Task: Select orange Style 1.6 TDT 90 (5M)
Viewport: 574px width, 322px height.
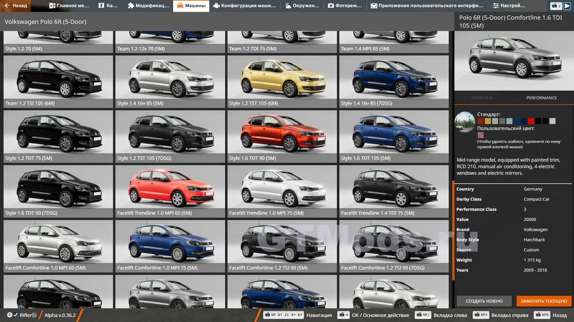Action: (282, 136)
